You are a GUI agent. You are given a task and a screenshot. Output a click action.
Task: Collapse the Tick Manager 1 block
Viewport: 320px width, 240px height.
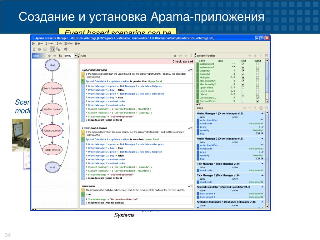click(262, 164)
